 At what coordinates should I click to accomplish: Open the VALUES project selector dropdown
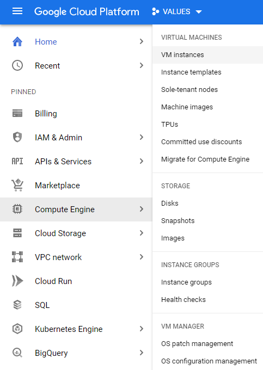[x=176, y=11]
